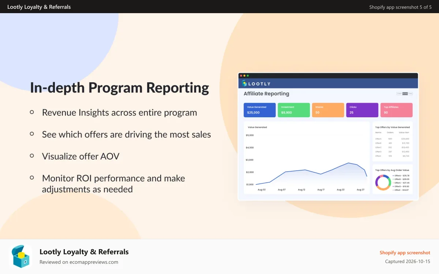Click the $4,500 y-axis label

tap(250, 148)
